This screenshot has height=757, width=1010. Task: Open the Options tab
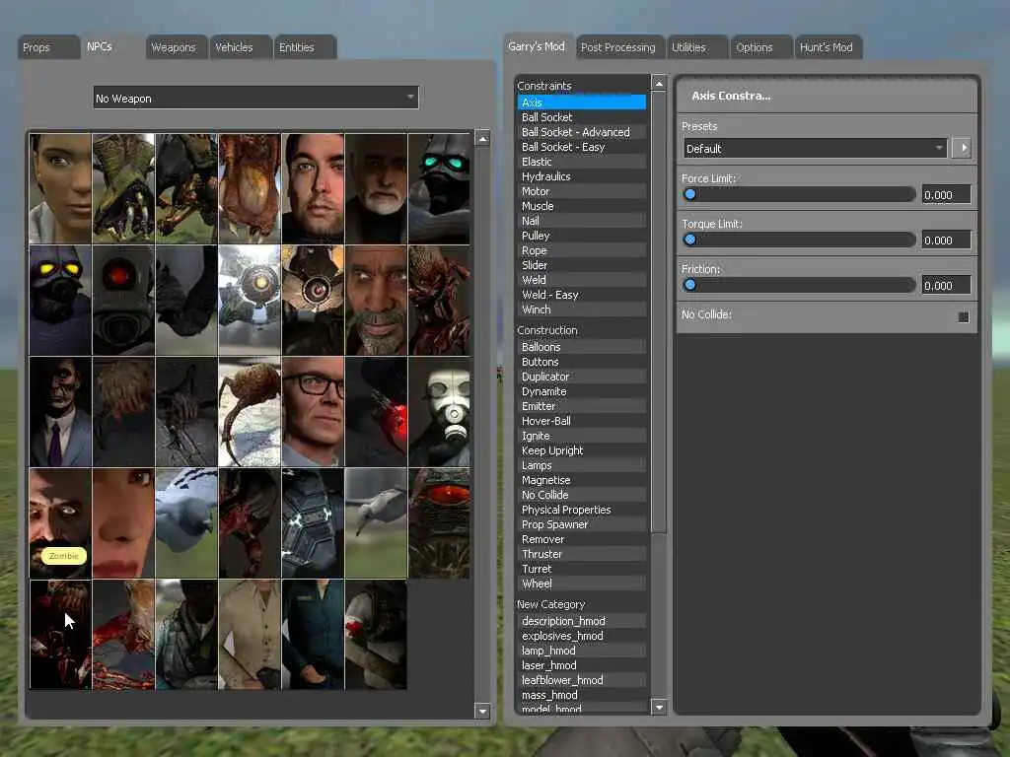pos(761,47)
